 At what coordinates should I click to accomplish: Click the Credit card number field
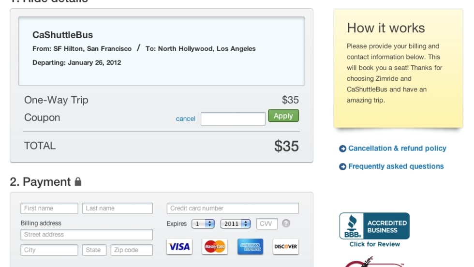click(233, 208)
